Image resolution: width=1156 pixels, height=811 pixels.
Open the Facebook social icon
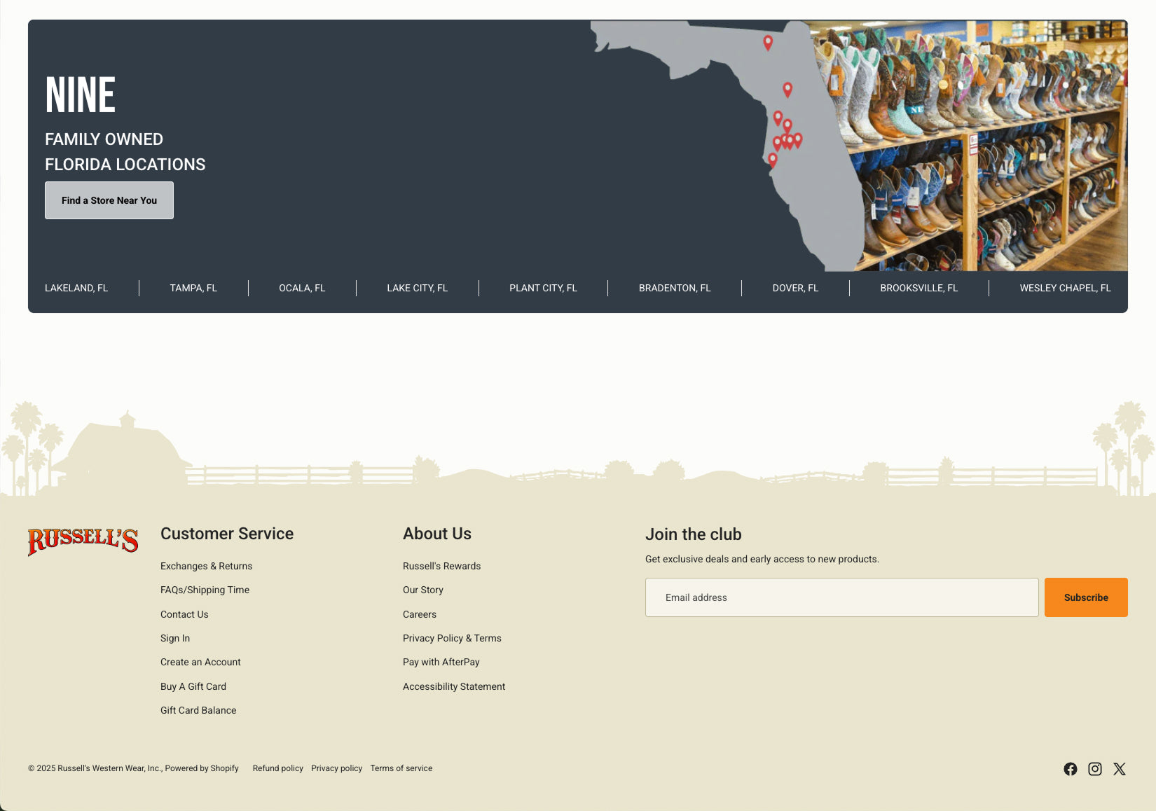(1070, 769)
